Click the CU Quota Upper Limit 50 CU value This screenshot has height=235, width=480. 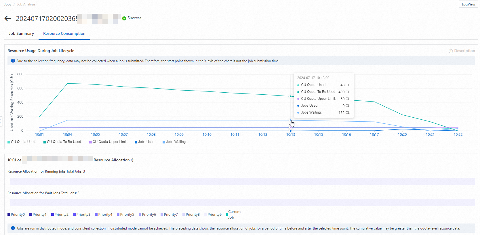(345, 99)
